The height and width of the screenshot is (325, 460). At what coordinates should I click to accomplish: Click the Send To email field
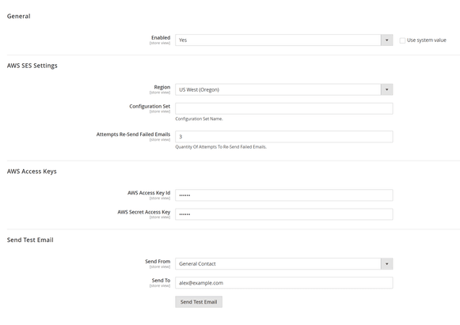coord(284,283)
